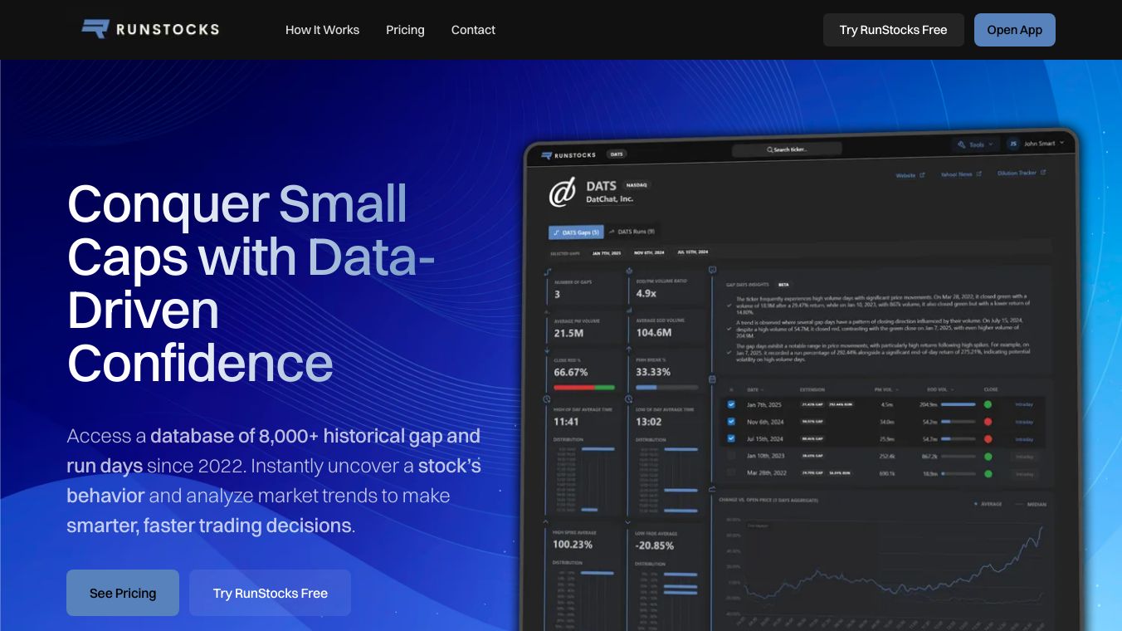Open the Contact page from the navbar
Image resolution: width=1122 pixels, height=631 pixels.
473,30
